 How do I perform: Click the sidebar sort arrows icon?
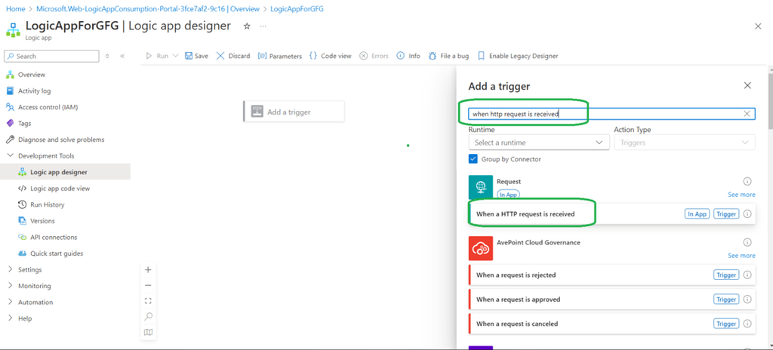point(108,57)
